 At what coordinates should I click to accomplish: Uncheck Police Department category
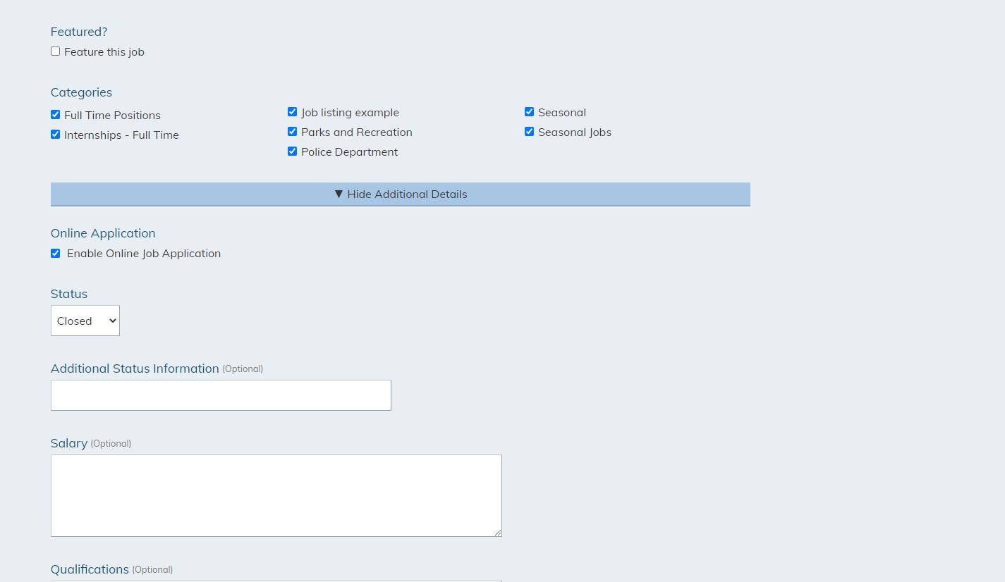(292, 151)
